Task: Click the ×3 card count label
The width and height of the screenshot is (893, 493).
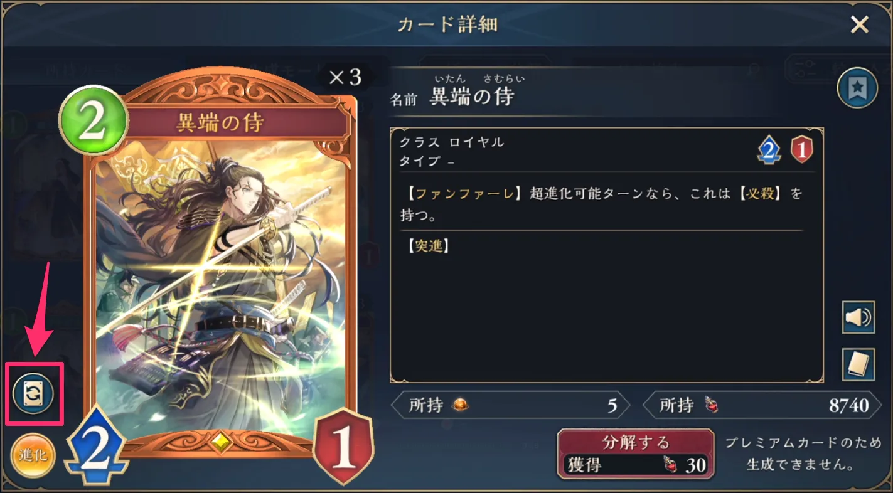Action: (x=345, y=78)
